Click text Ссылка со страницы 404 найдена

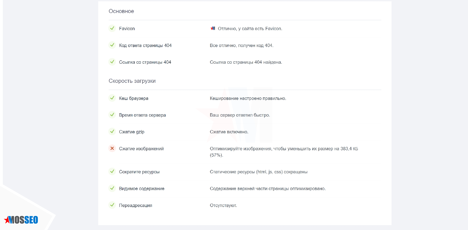(x=246, y=62)
